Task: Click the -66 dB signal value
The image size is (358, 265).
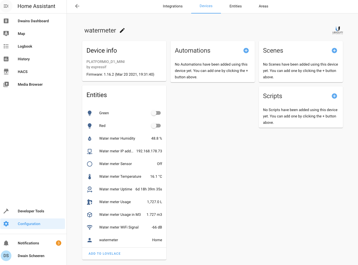Action: point(157,227)
